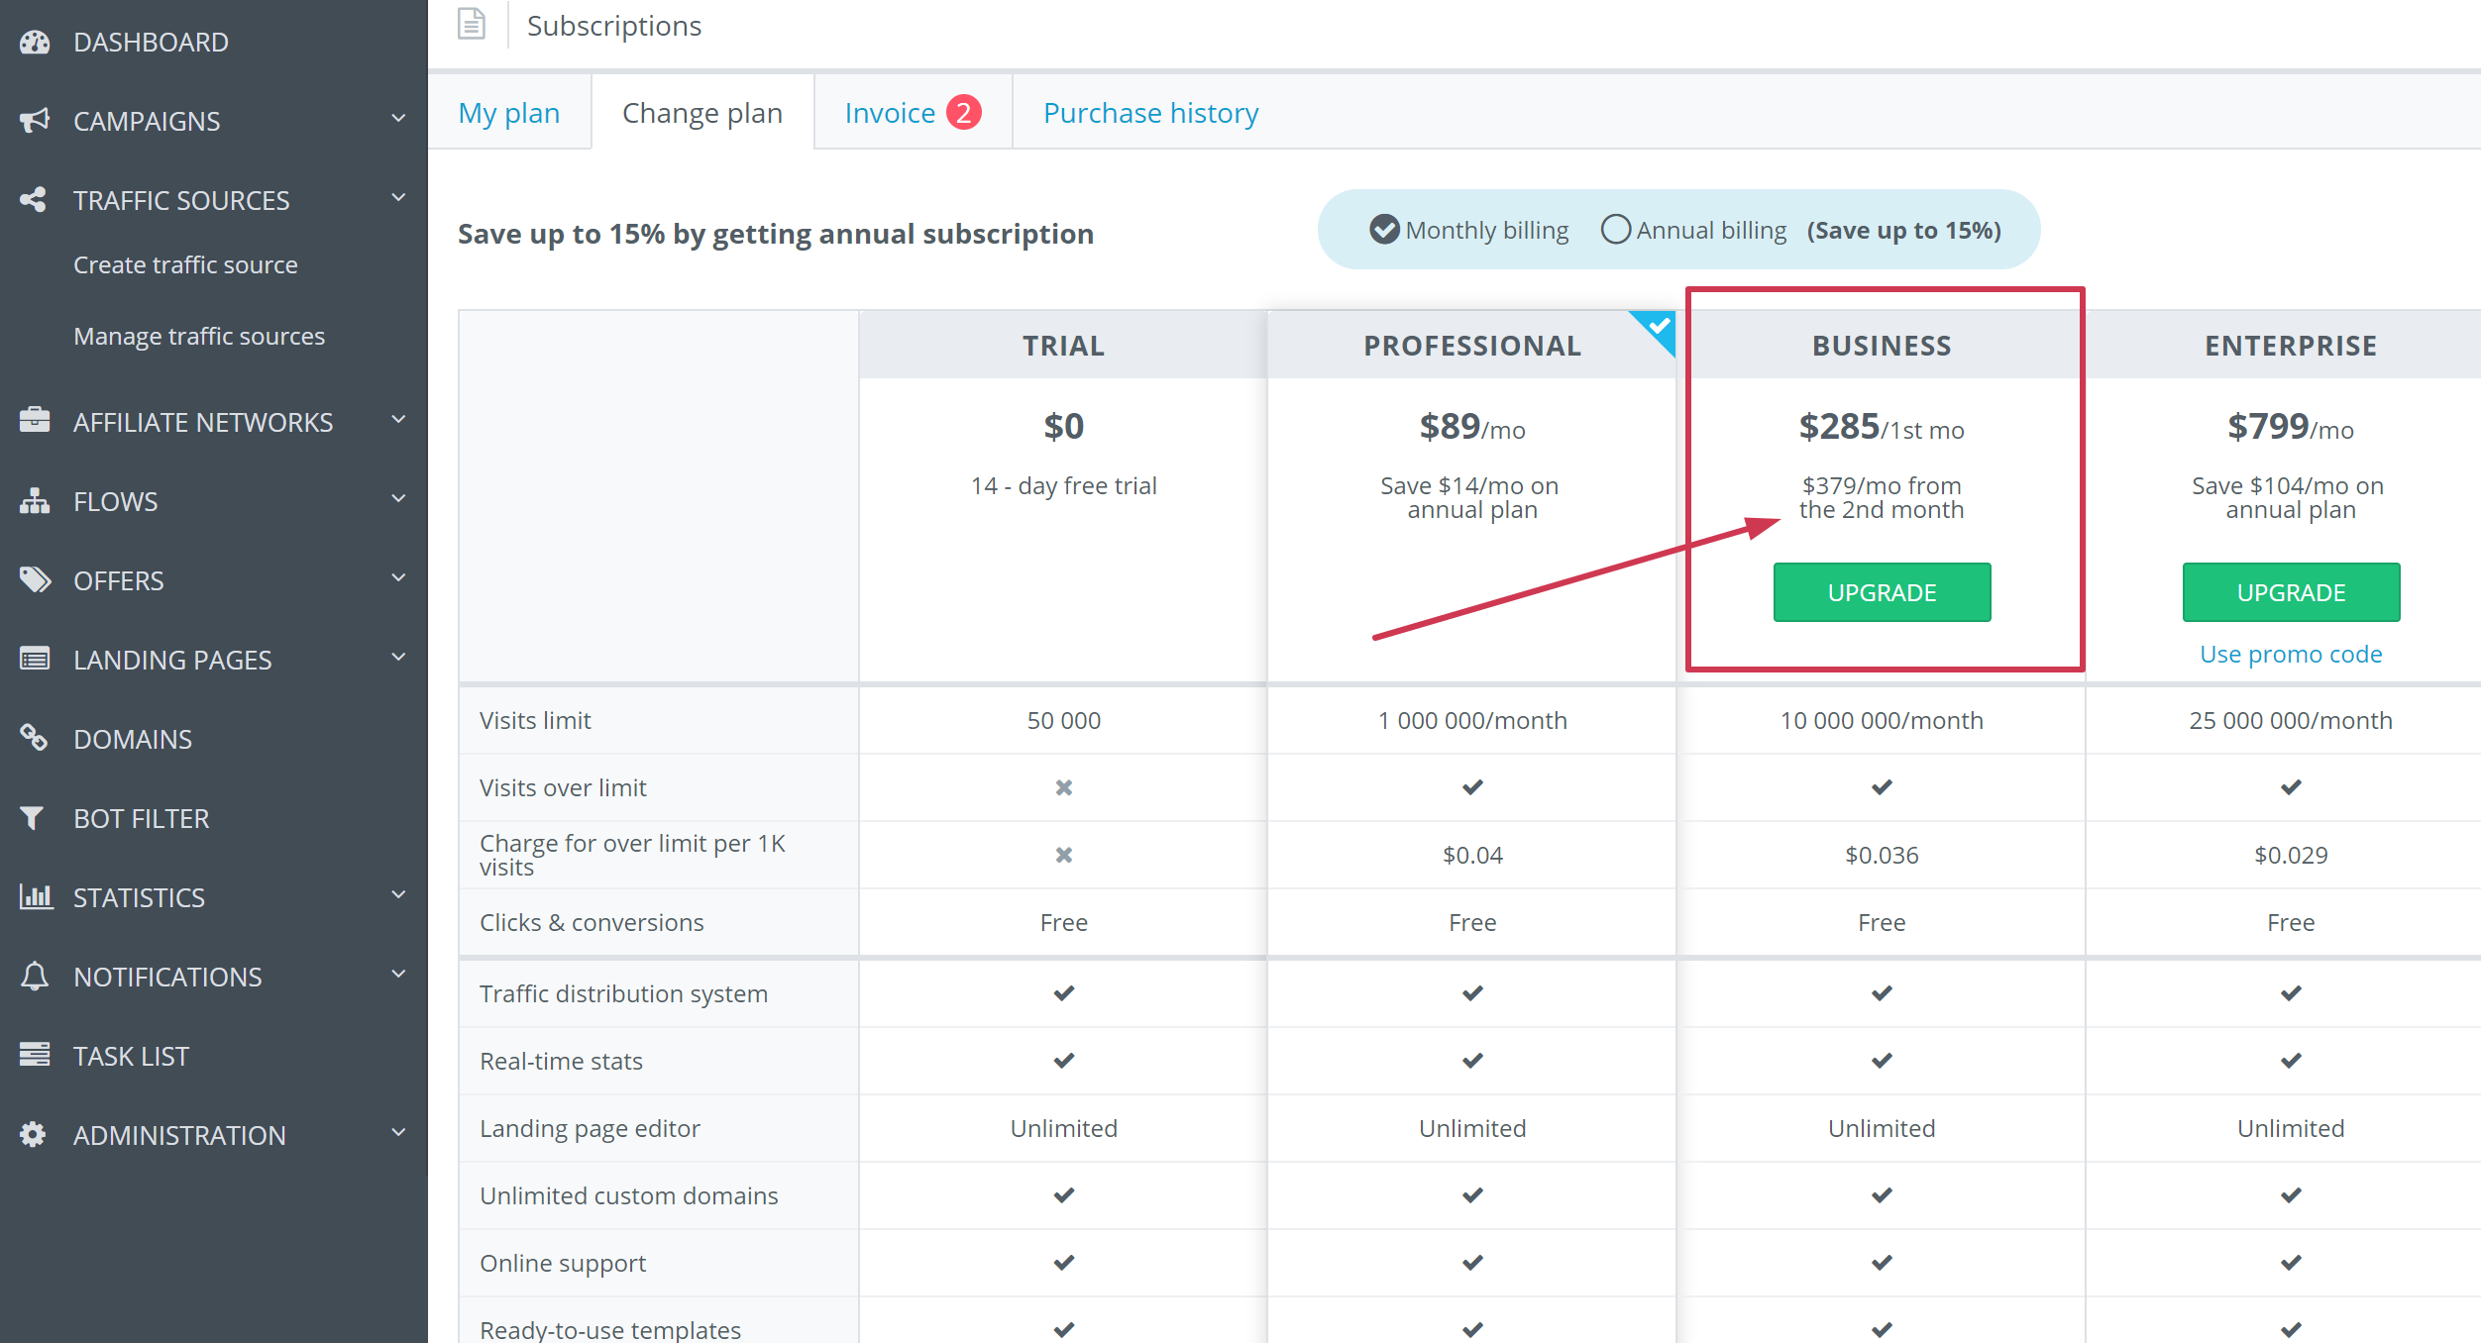Image resolution: width=2481 pixels, height=1343 pixels.
Task: Click the Use promo code link
Action: click(2290, 654)
